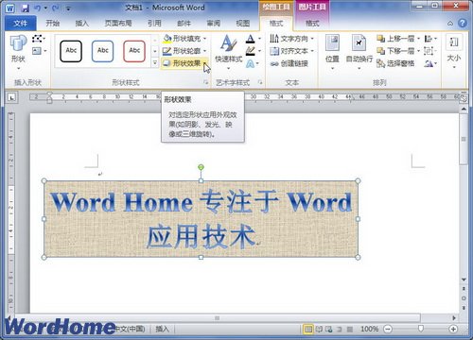
Task: Switch to the 插入 insert tab
Action: point(82,24)
